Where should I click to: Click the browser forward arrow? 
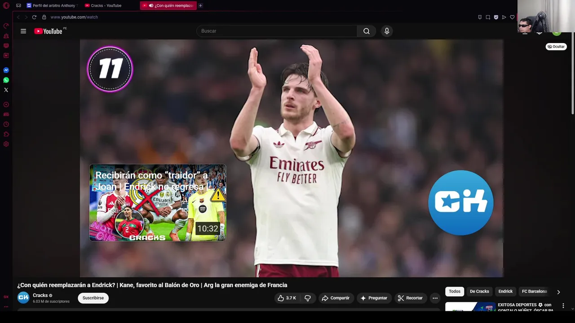(x=26, y=17)
